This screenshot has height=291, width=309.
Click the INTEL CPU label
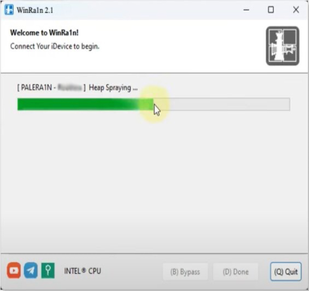click(83, 271)
